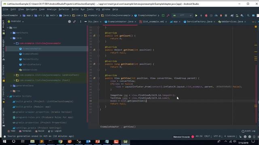Expand the generatedJava folder

point(11,86)
